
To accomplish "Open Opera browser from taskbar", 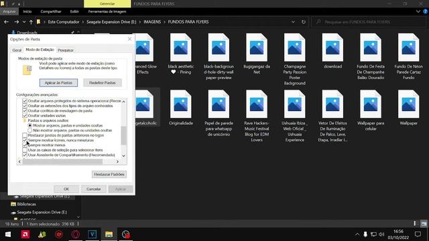I will [x=76, y=234].
